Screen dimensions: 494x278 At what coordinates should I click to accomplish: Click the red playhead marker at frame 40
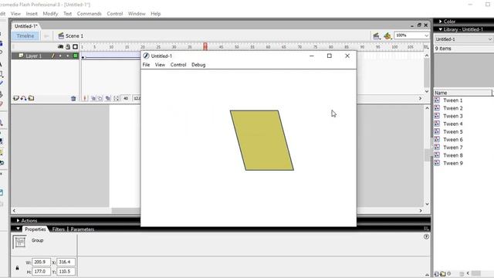205,46
